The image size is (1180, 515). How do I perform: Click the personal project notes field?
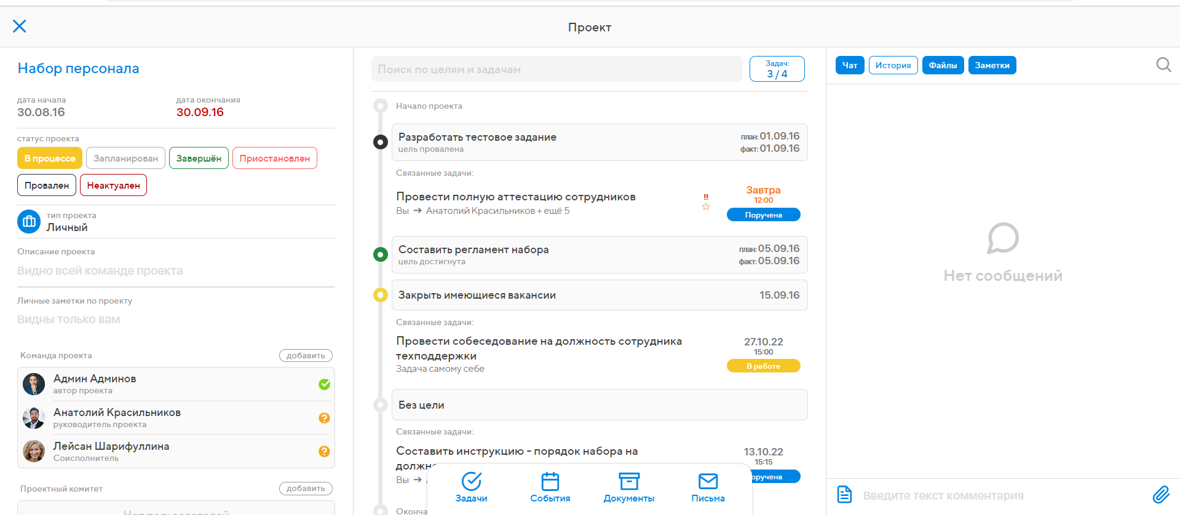176,320
